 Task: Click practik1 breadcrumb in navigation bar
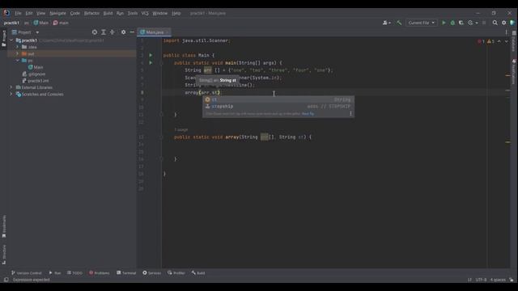click(x=11, y=23)
